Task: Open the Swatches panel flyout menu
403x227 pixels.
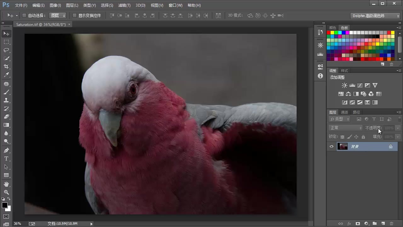Action: click(399, 28)
